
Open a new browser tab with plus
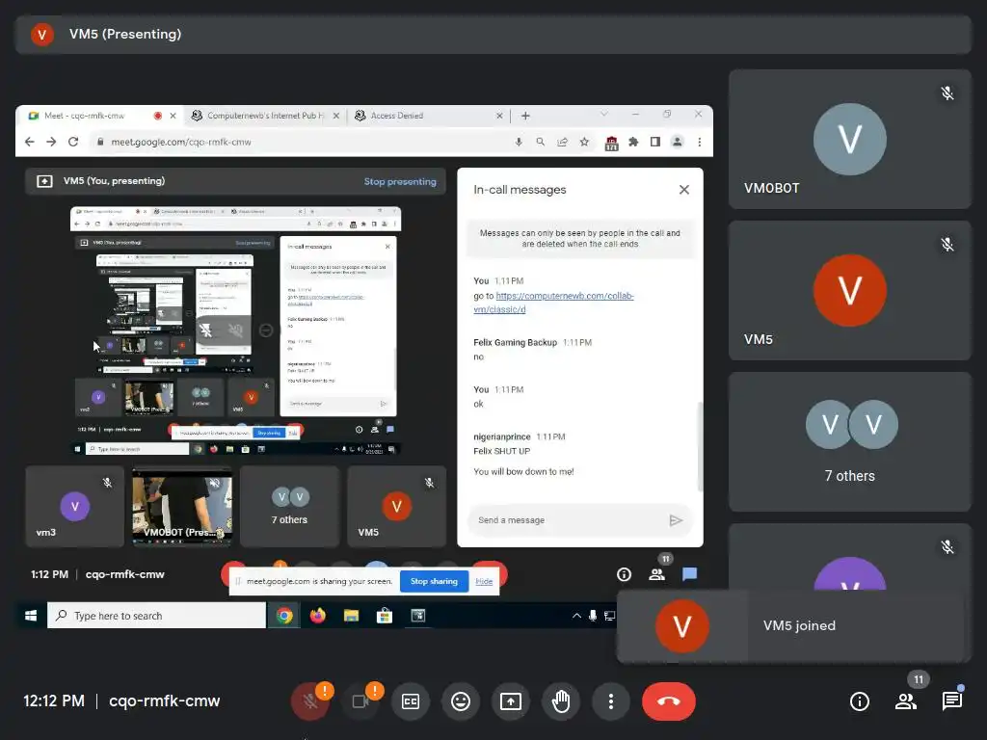tap(525, 116)
